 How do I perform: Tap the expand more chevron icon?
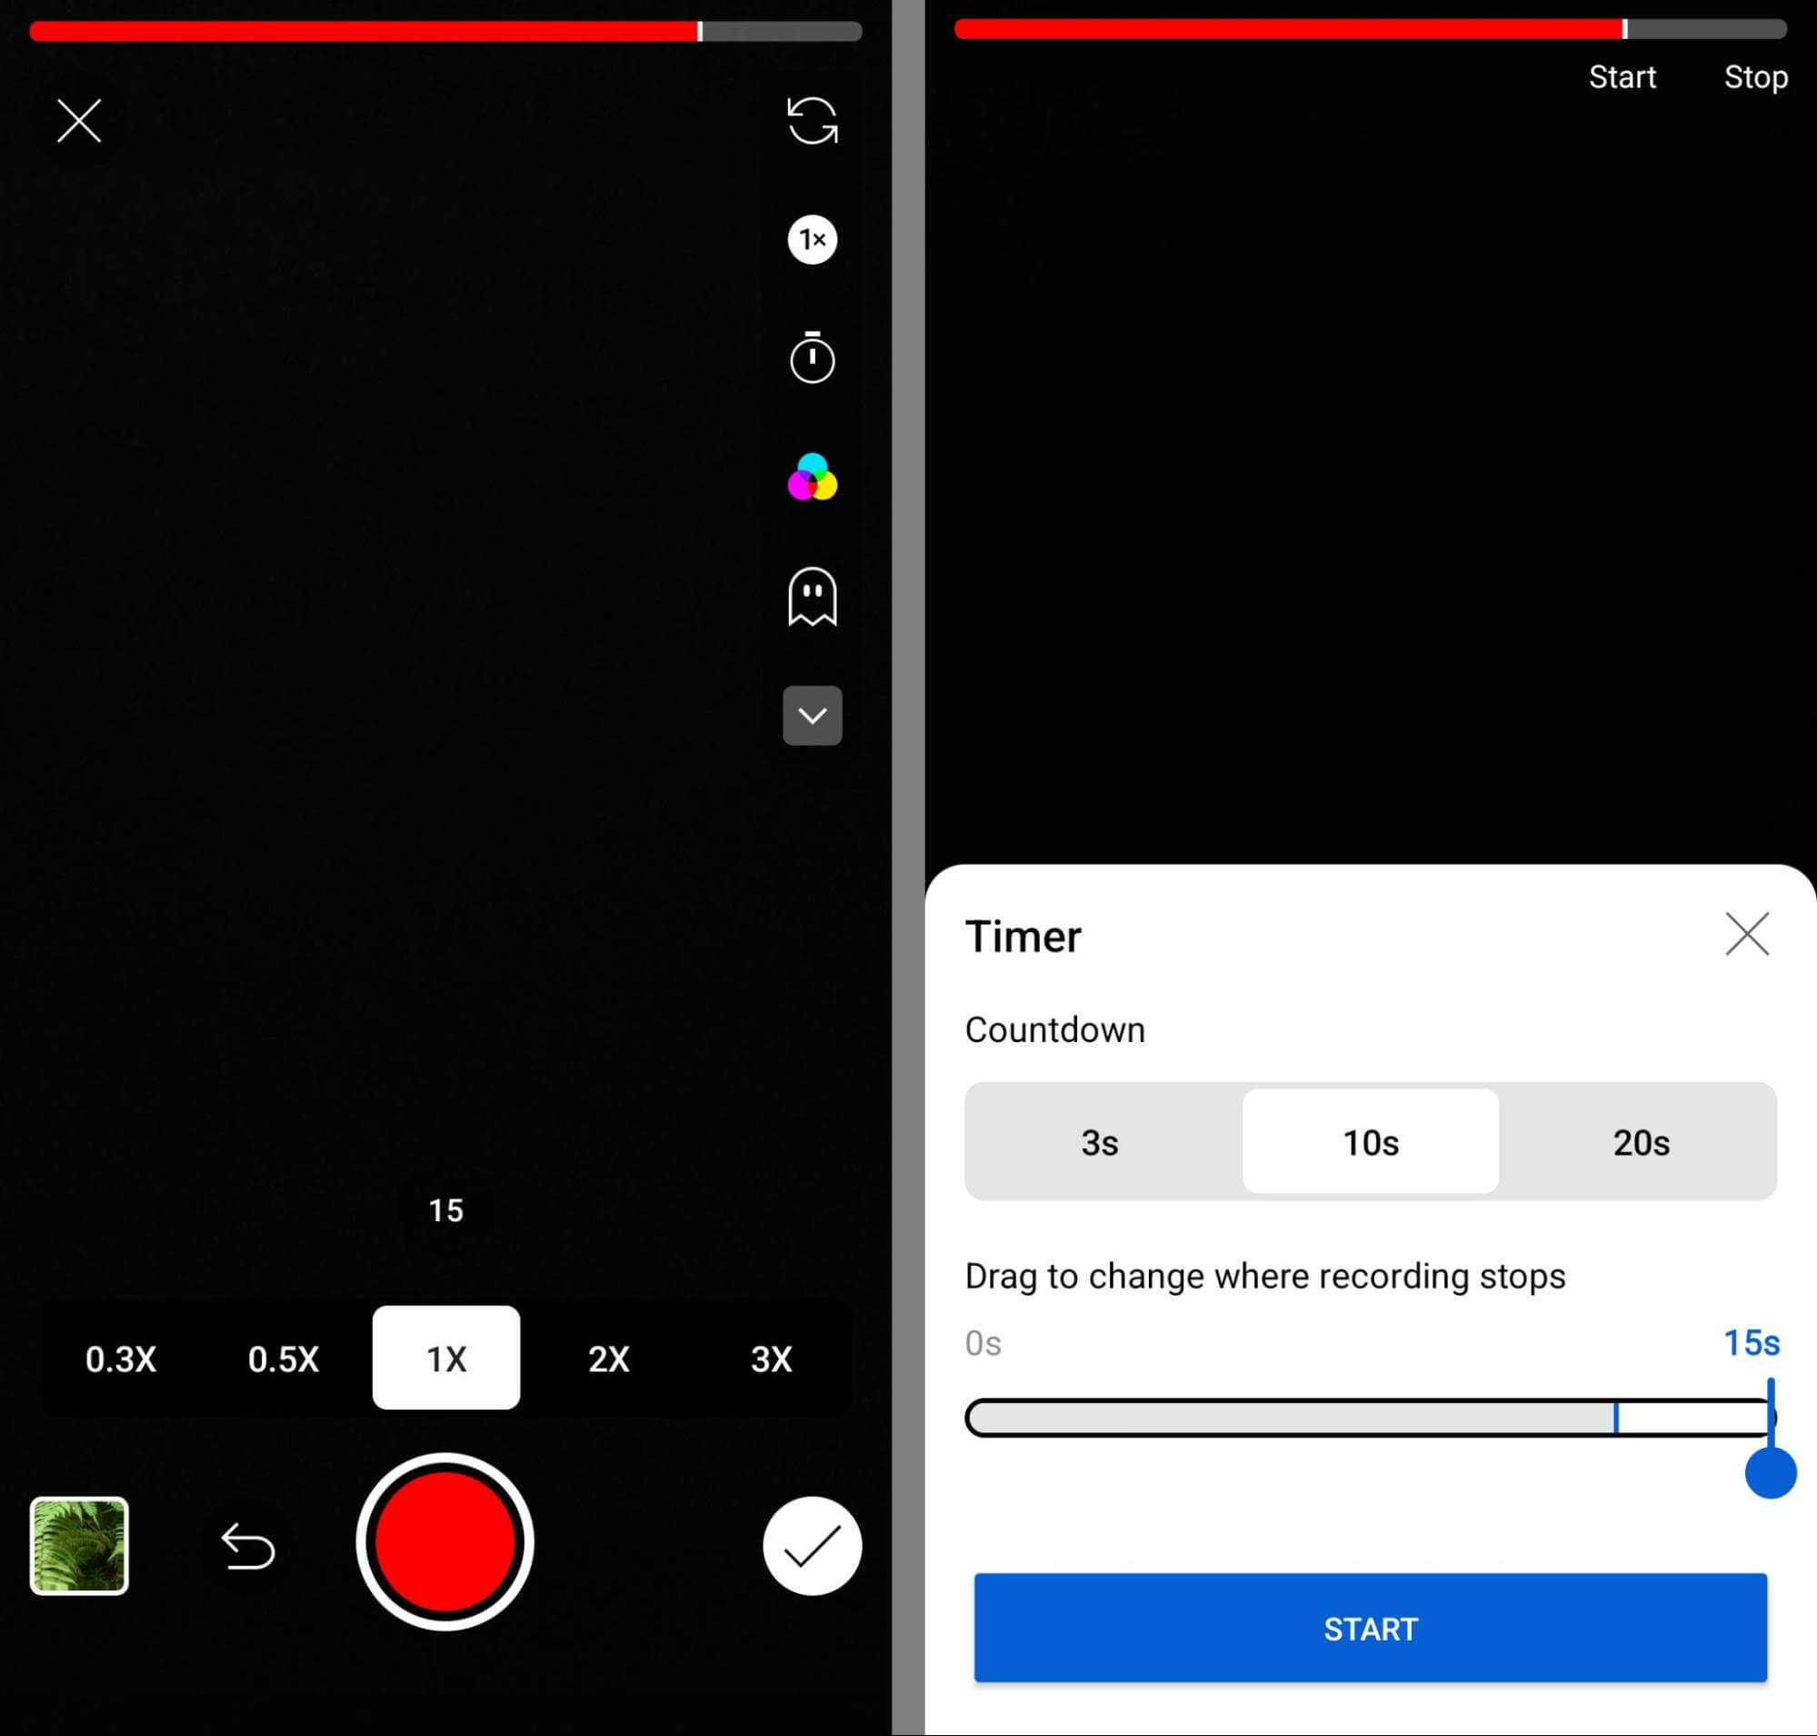[x=811, y=716]
